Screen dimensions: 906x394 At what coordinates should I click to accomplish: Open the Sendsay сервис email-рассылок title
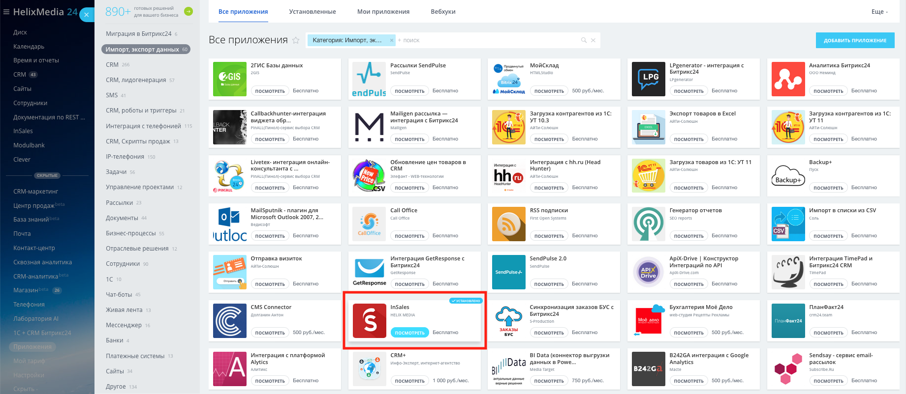[x=841, y=359]
